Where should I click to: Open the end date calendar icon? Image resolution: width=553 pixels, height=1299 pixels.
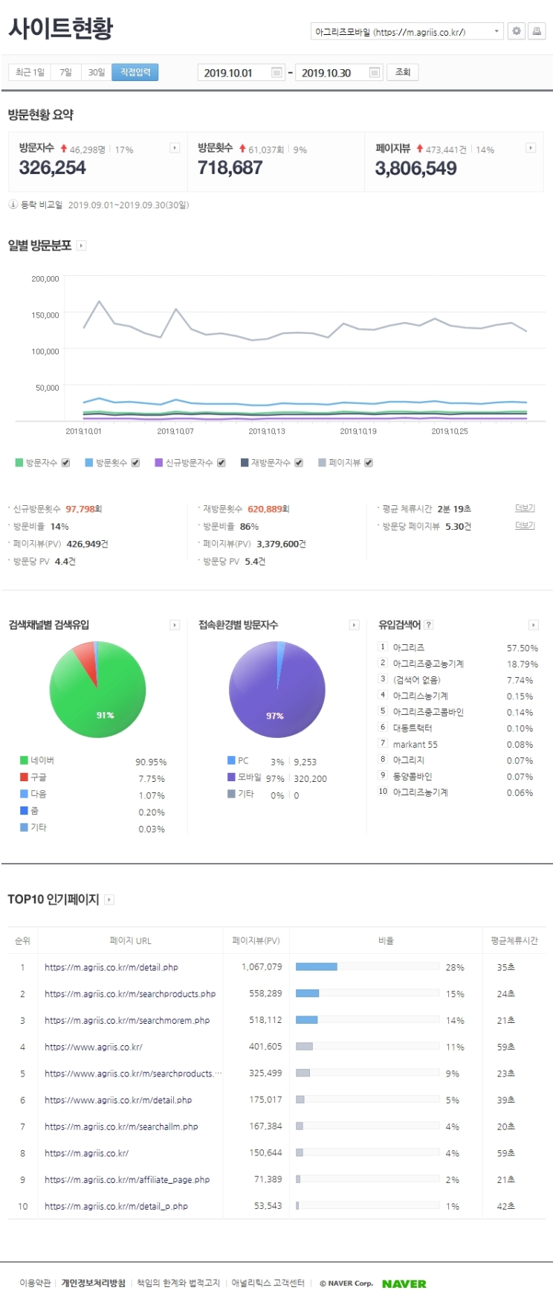(374, 72)
